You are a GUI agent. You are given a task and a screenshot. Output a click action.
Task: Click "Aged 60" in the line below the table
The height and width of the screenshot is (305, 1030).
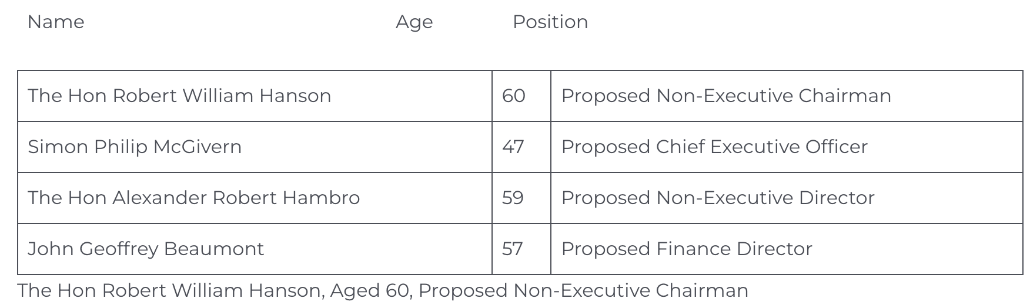pyautogui.click(x=370, y=291)
